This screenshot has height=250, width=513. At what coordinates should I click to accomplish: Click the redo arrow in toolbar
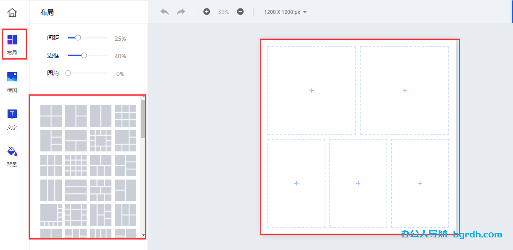pyautogui.click(x=181, y=12)
